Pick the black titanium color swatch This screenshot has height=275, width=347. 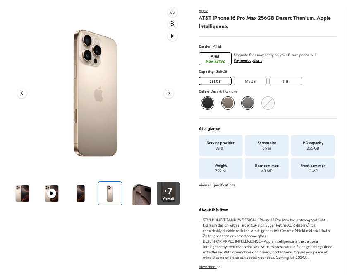(208, 103)
